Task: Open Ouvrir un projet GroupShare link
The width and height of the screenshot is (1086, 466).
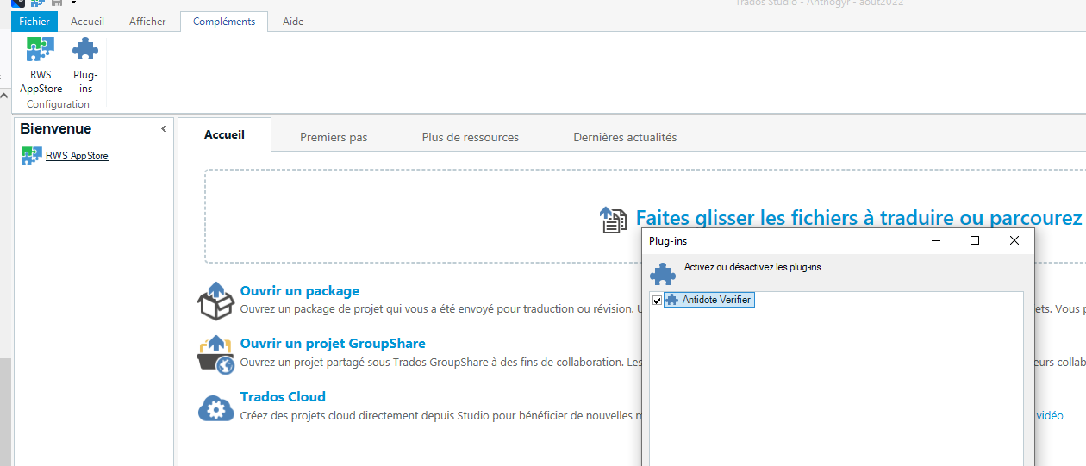Action: pos(333,344)
